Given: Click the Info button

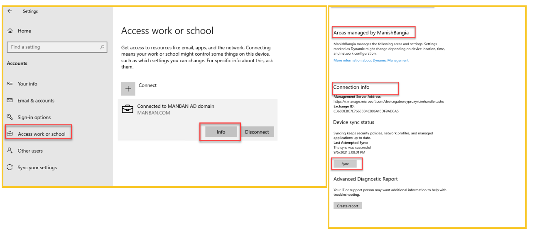Looking at the screenshot, I should coord(221,132).
